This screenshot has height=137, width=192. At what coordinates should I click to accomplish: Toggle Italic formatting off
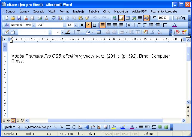click(88, 25)
